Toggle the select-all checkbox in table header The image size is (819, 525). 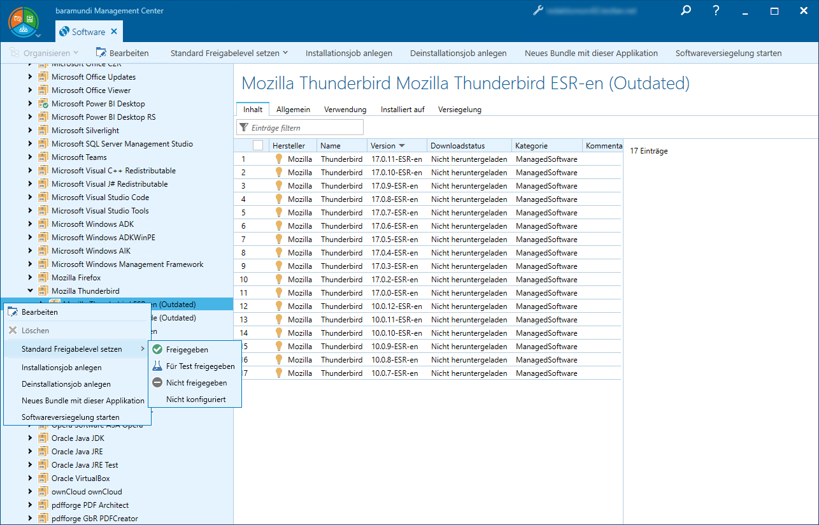(x=258, y=146)
